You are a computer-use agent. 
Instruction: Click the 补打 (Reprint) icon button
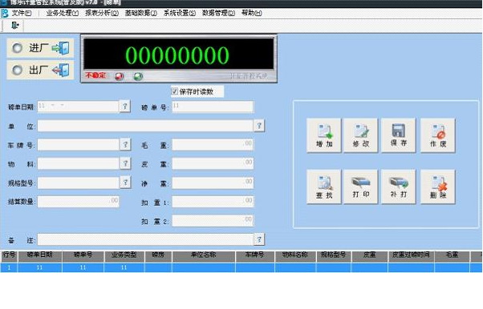point(398,187)
